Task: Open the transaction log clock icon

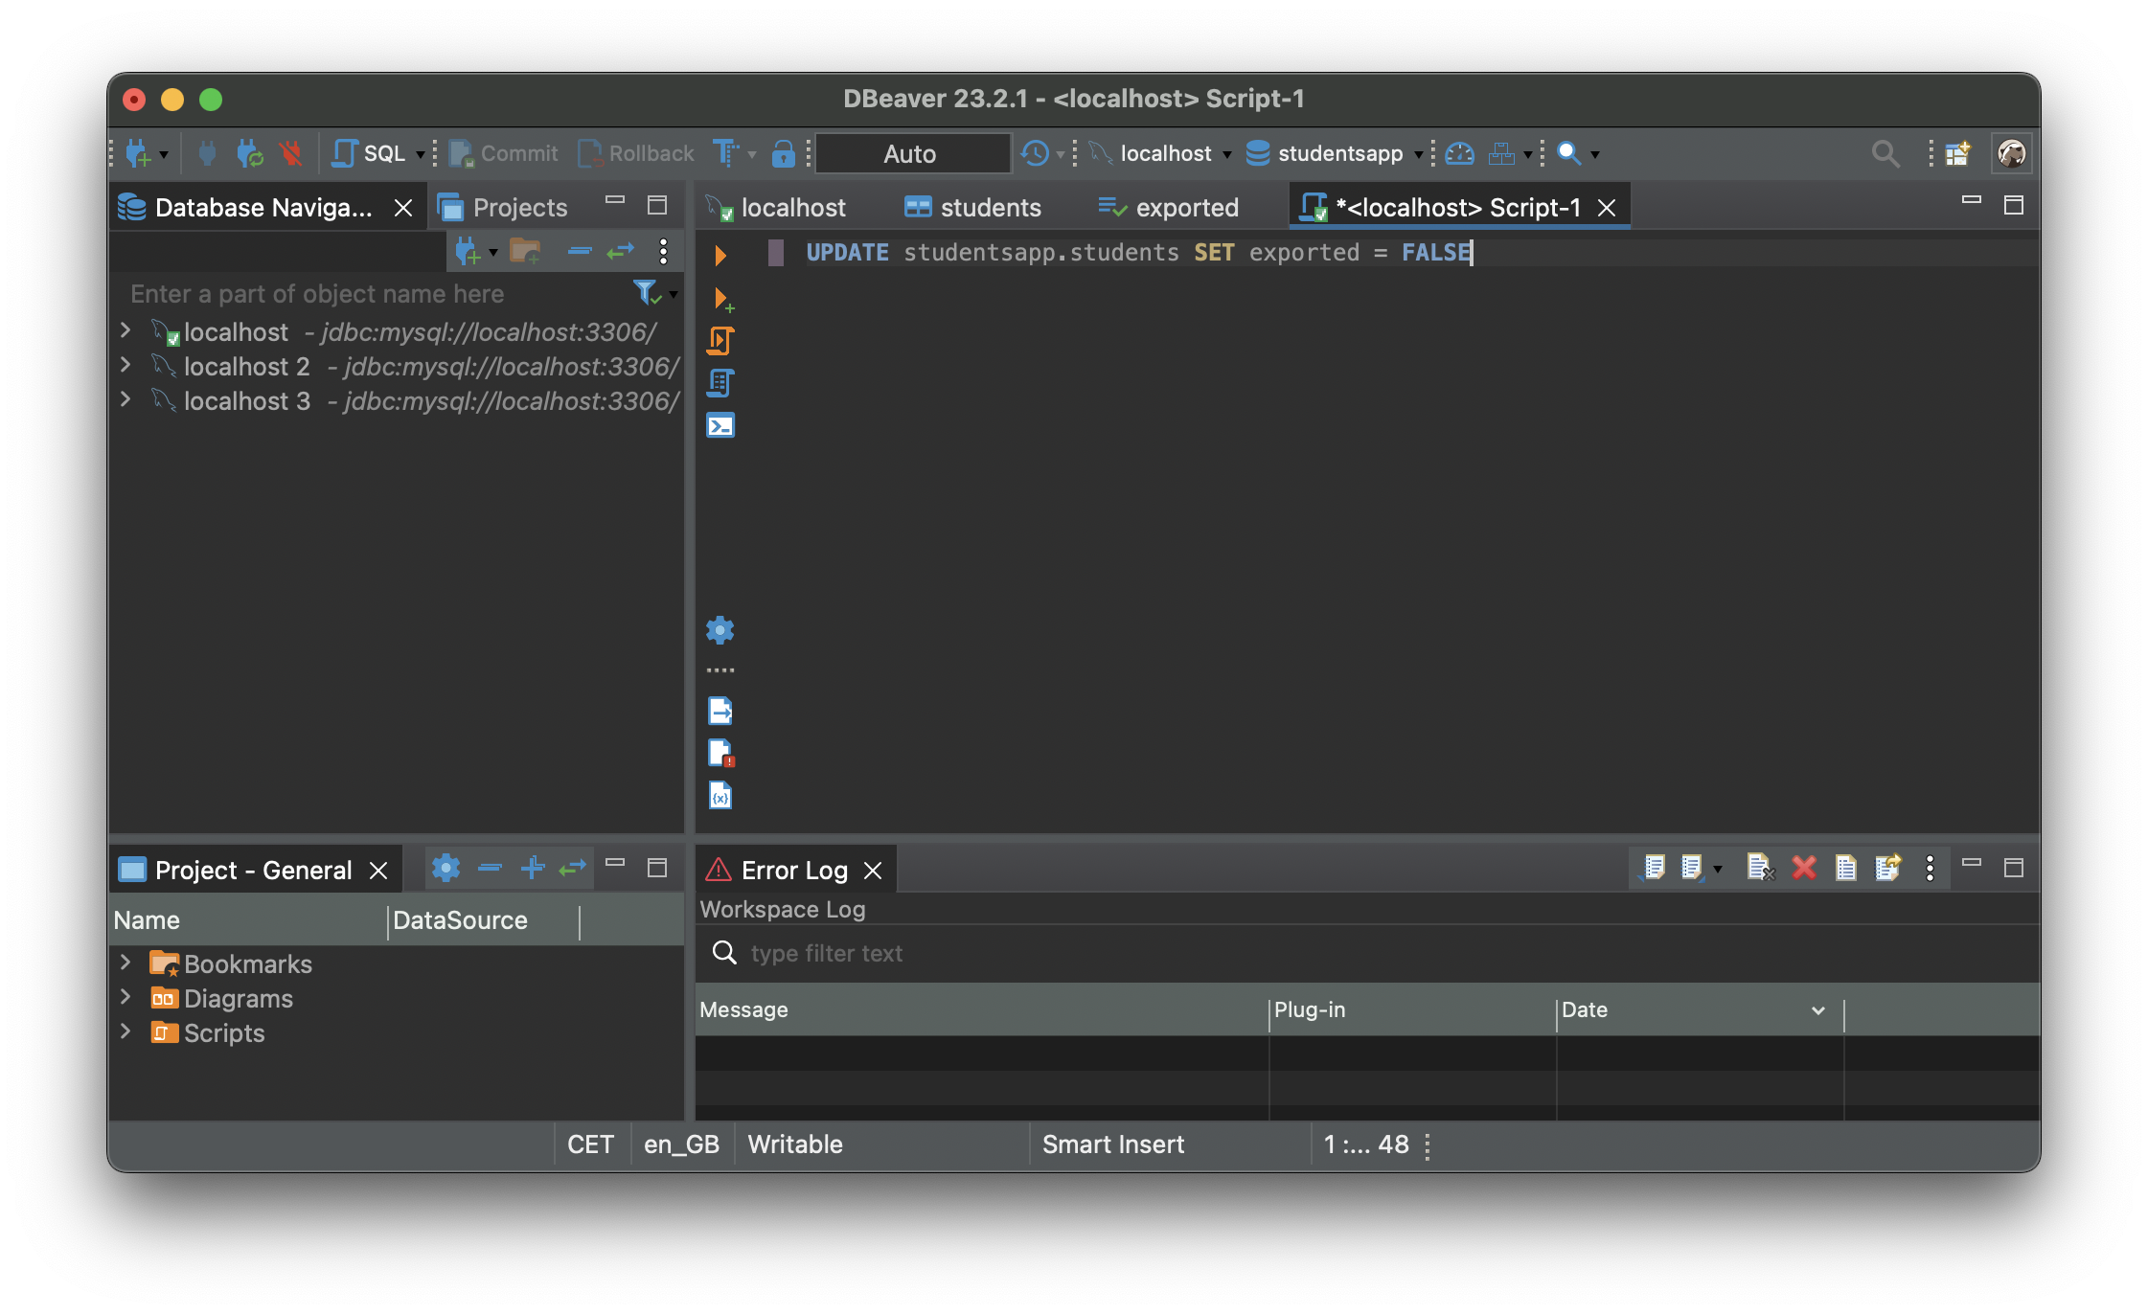Action: click(1035, 153)
